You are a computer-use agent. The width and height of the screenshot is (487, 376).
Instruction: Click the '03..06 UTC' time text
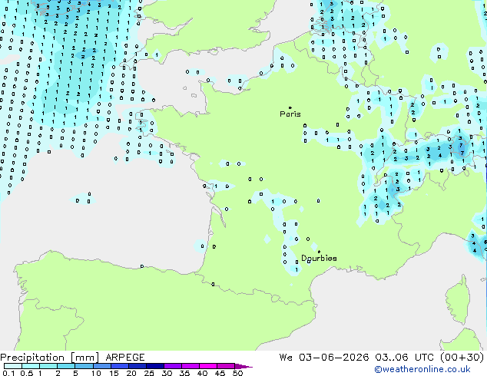(404, 358)
